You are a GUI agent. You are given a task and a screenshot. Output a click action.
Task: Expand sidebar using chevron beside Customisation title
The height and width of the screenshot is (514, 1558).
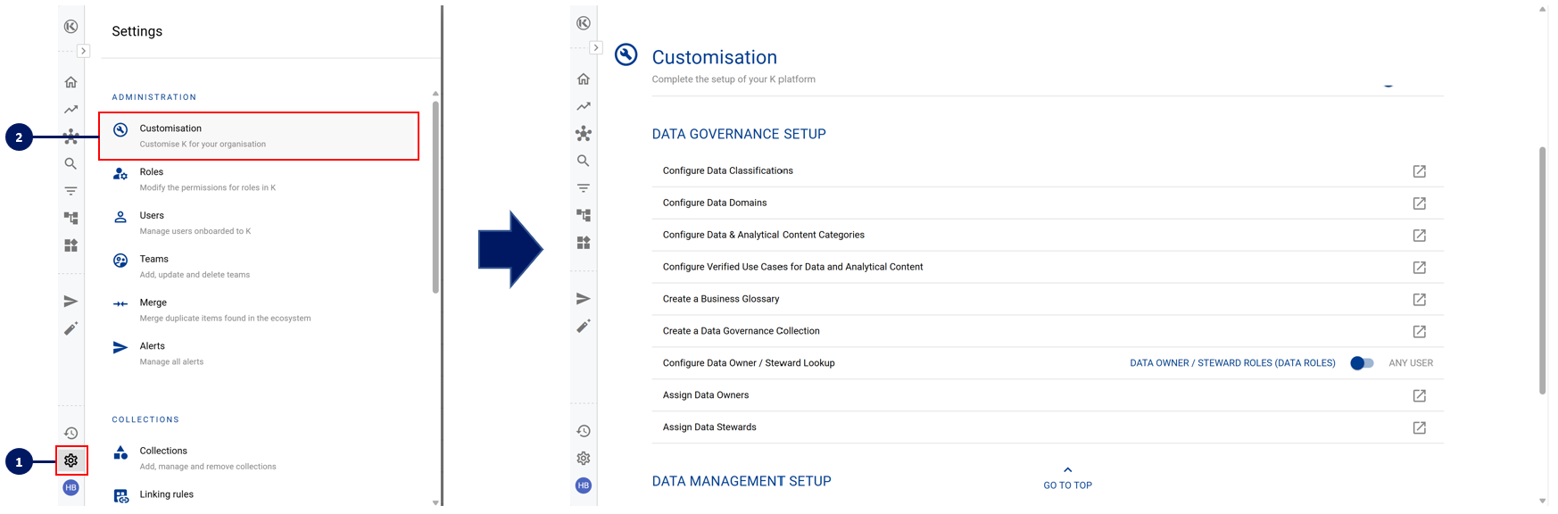click(596, 48)
